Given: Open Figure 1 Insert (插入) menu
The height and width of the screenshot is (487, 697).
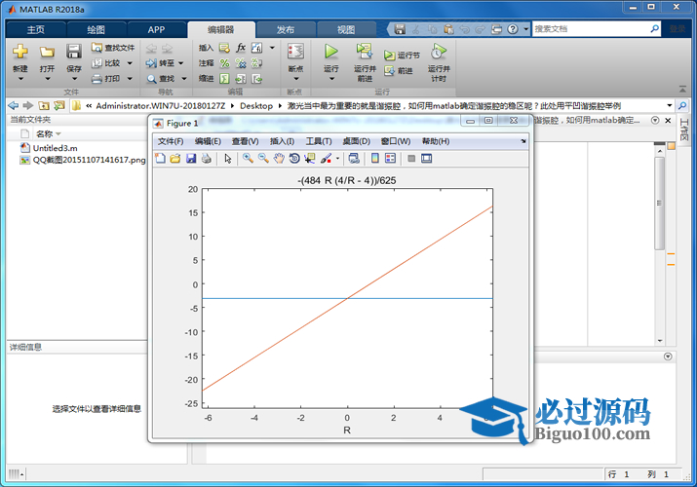Looking at the screenshot, I should pos(282,141).
